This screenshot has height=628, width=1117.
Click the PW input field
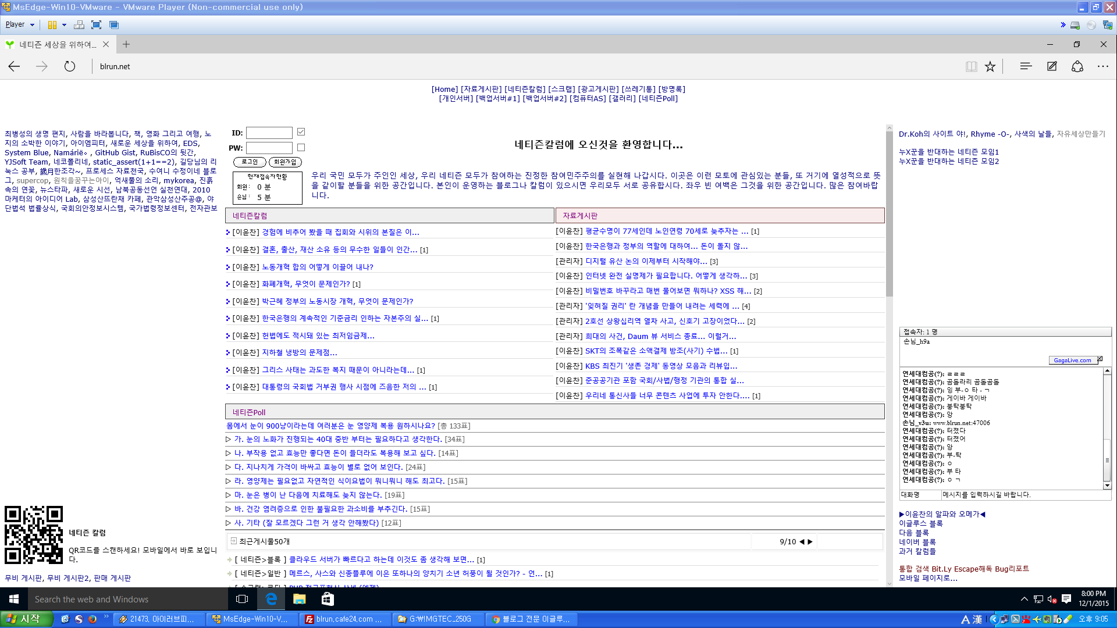[269, 148]
